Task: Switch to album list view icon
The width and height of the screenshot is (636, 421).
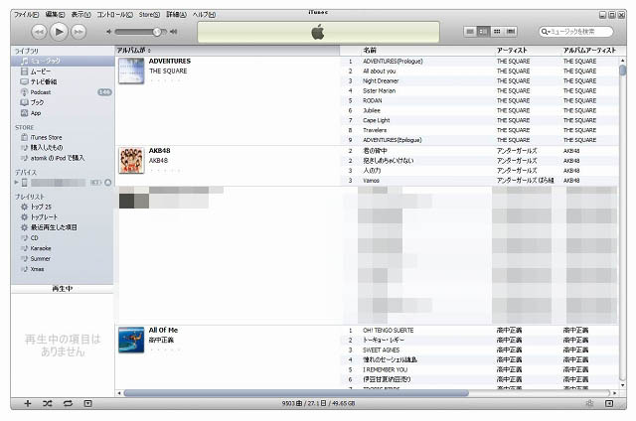Action: point(483,31)
